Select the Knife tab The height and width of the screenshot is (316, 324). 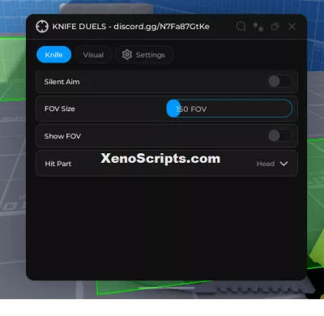click(x=54, y=55)
